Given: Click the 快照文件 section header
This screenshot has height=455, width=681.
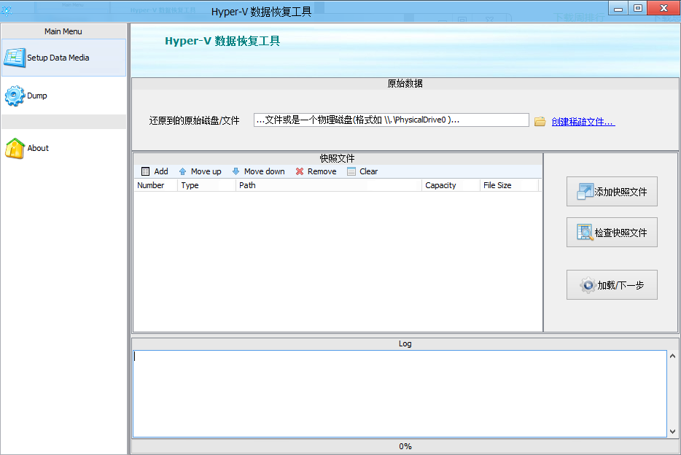Looking at the screenshot, I should coord(338,158).
